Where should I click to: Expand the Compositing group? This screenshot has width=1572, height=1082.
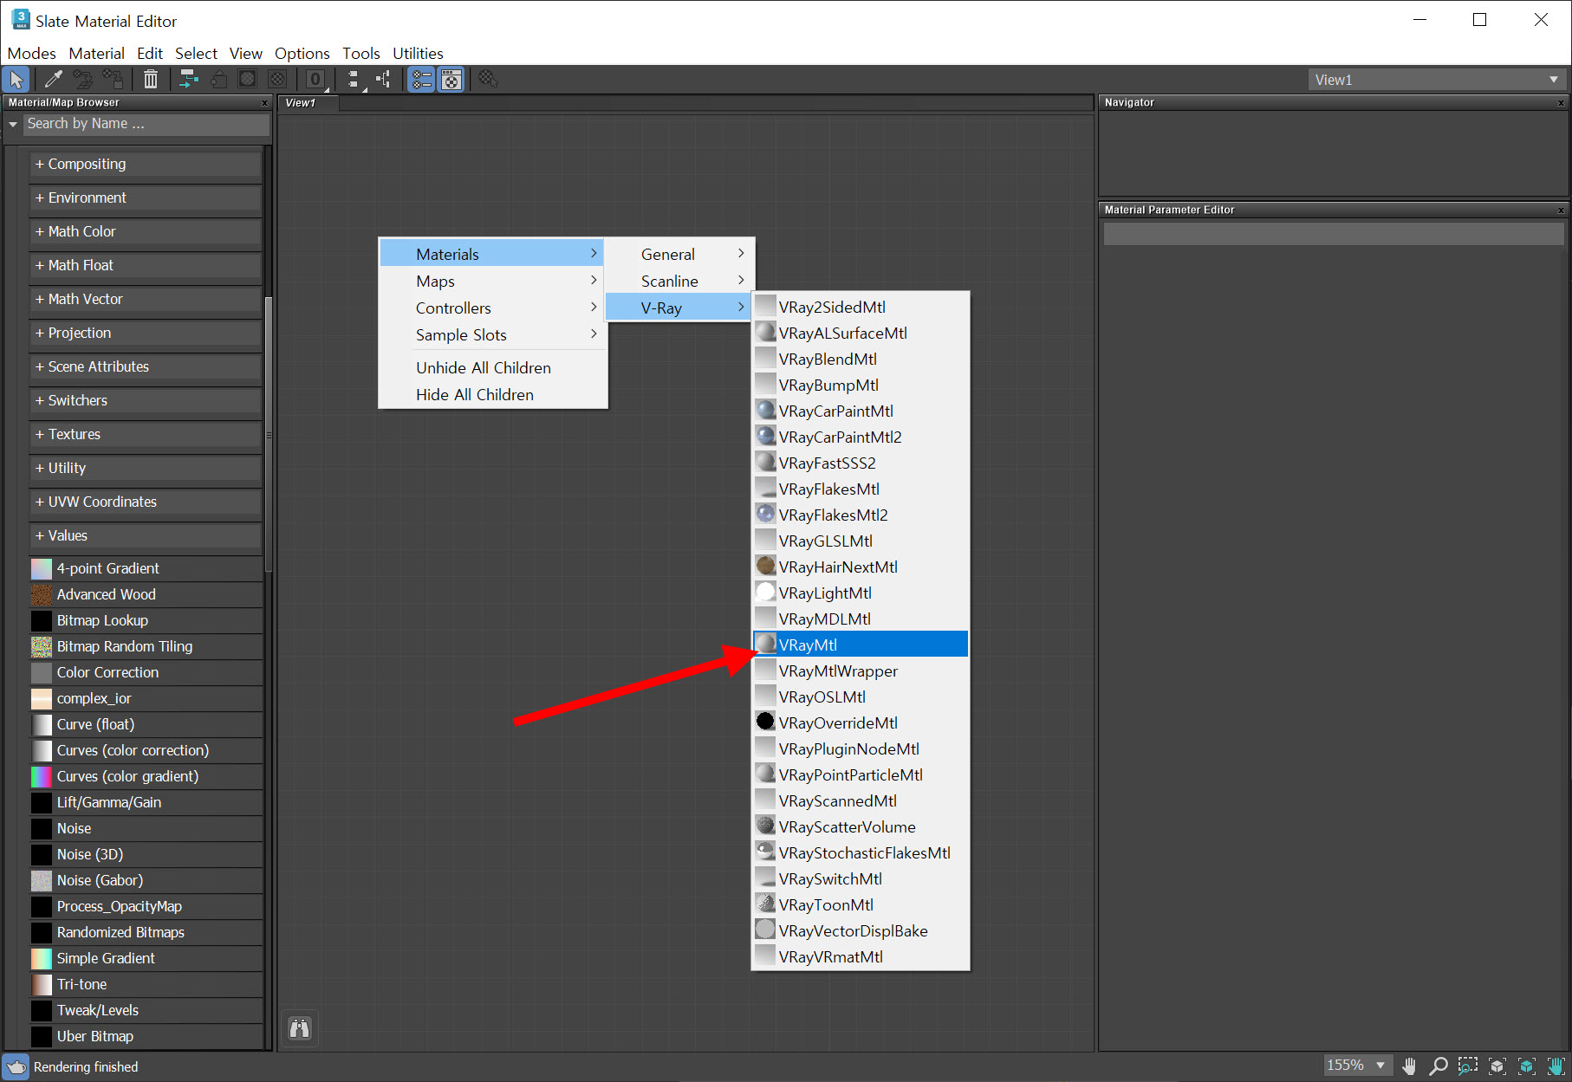tap(146, 164)
